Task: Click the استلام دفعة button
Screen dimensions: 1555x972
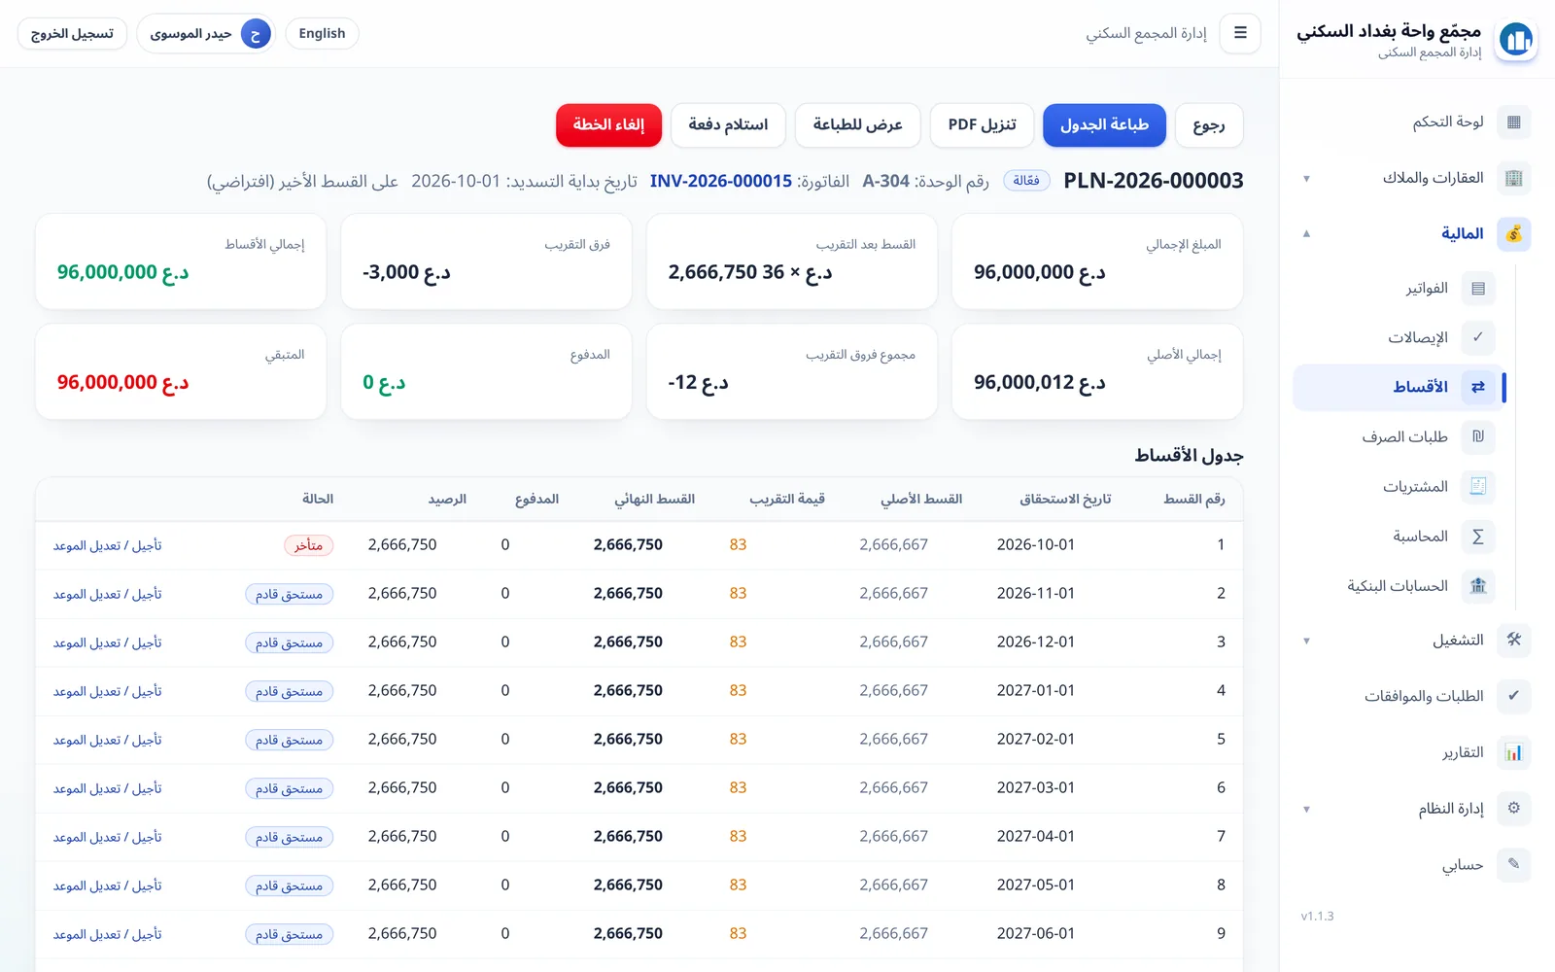Action: [728, 125]
